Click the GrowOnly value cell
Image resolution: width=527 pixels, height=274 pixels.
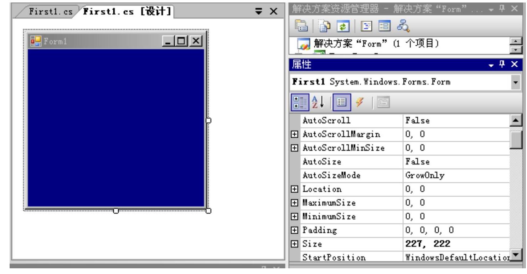457,175
